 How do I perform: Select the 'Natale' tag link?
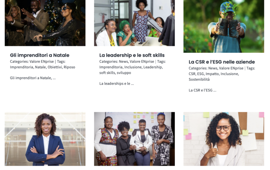40,67
